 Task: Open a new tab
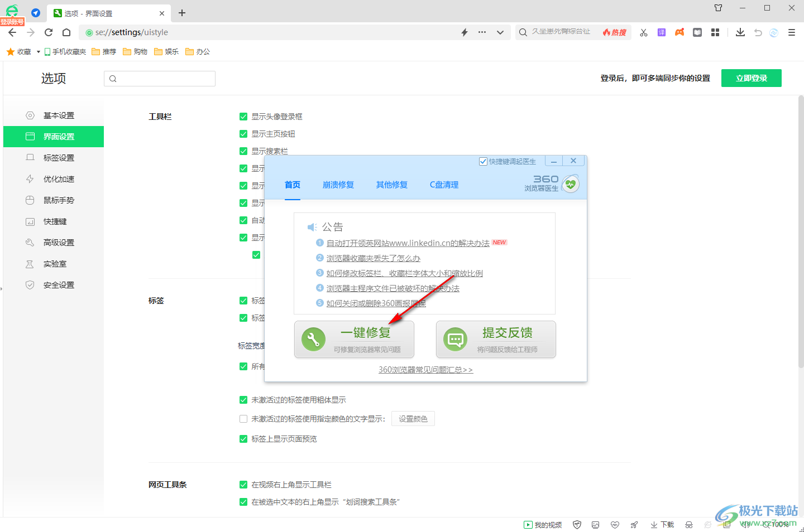pos(182,13)
